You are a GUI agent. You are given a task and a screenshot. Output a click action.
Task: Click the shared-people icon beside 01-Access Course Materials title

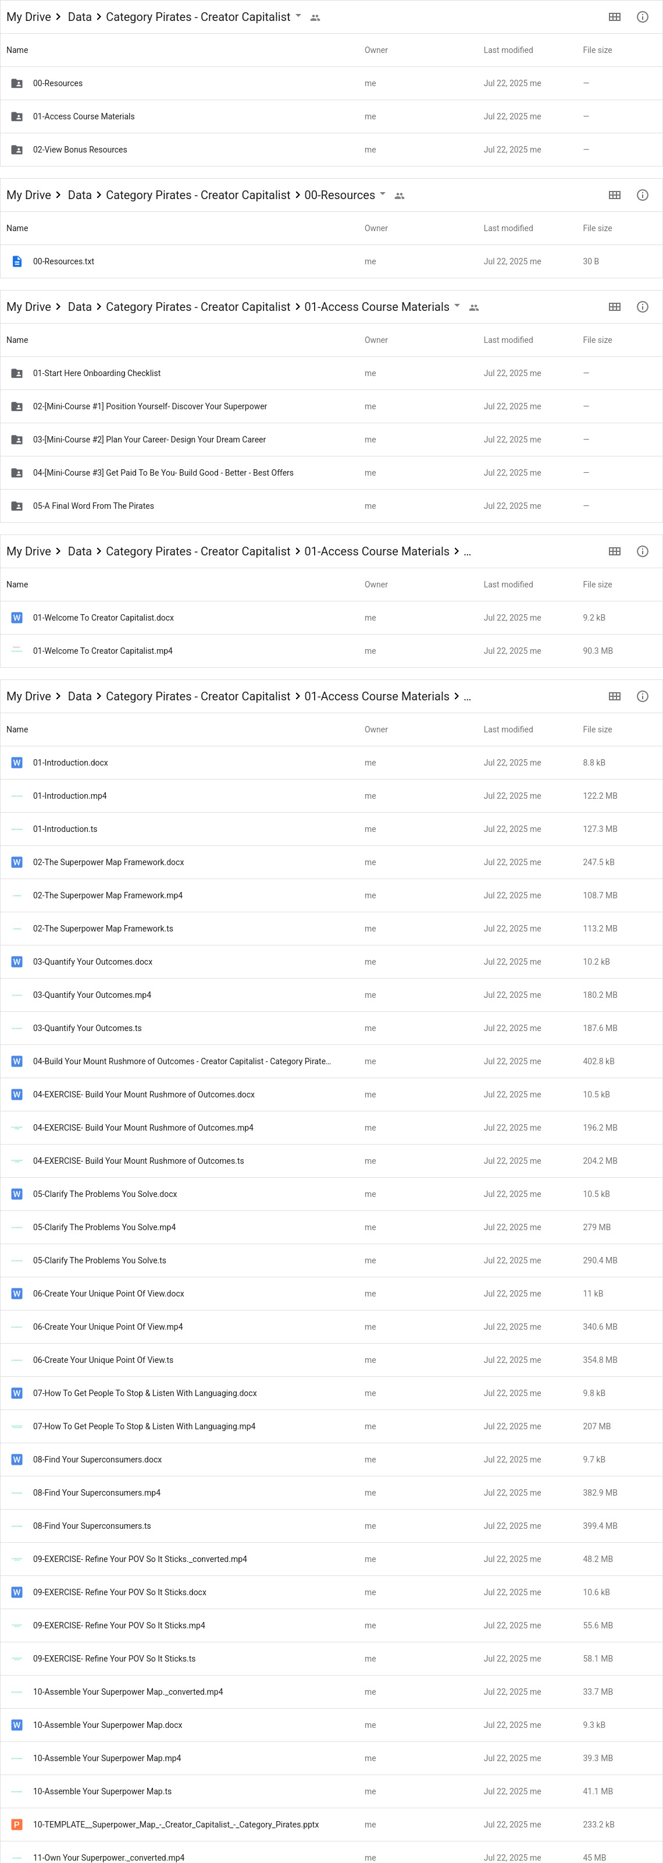(474, 307)
